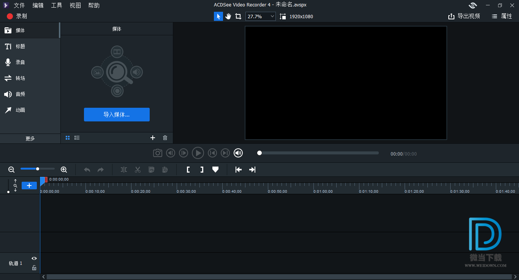Click the horizontal timeline scrollbar
Image resolution: width=519 pixels, height=280 pixels.
[x=280, y=277]
